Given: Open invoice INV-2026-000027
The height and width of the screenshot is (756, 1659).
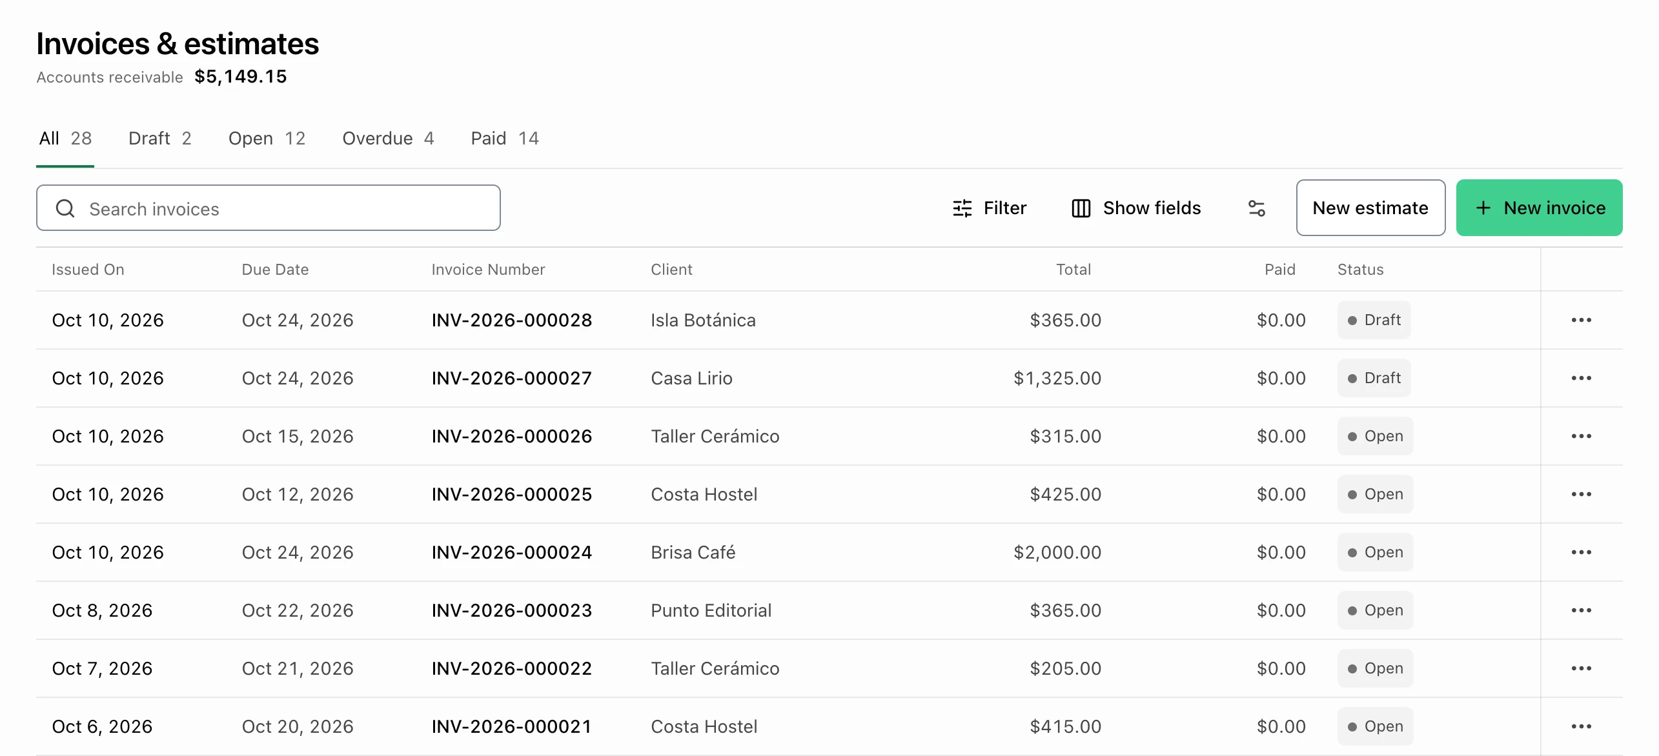Looking at the screenshot, I should coord(512,378).
